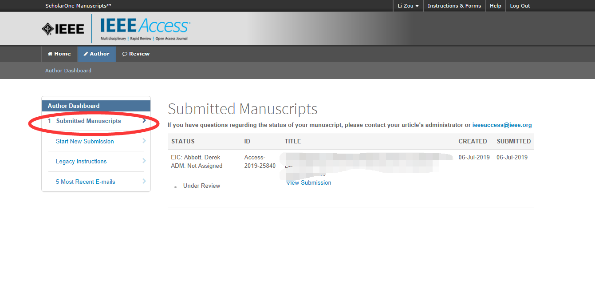This screenshot has height=289, width=595.
Task: Click the speech-bubble icon on the Review tab
Action: [x=125, y=54]
